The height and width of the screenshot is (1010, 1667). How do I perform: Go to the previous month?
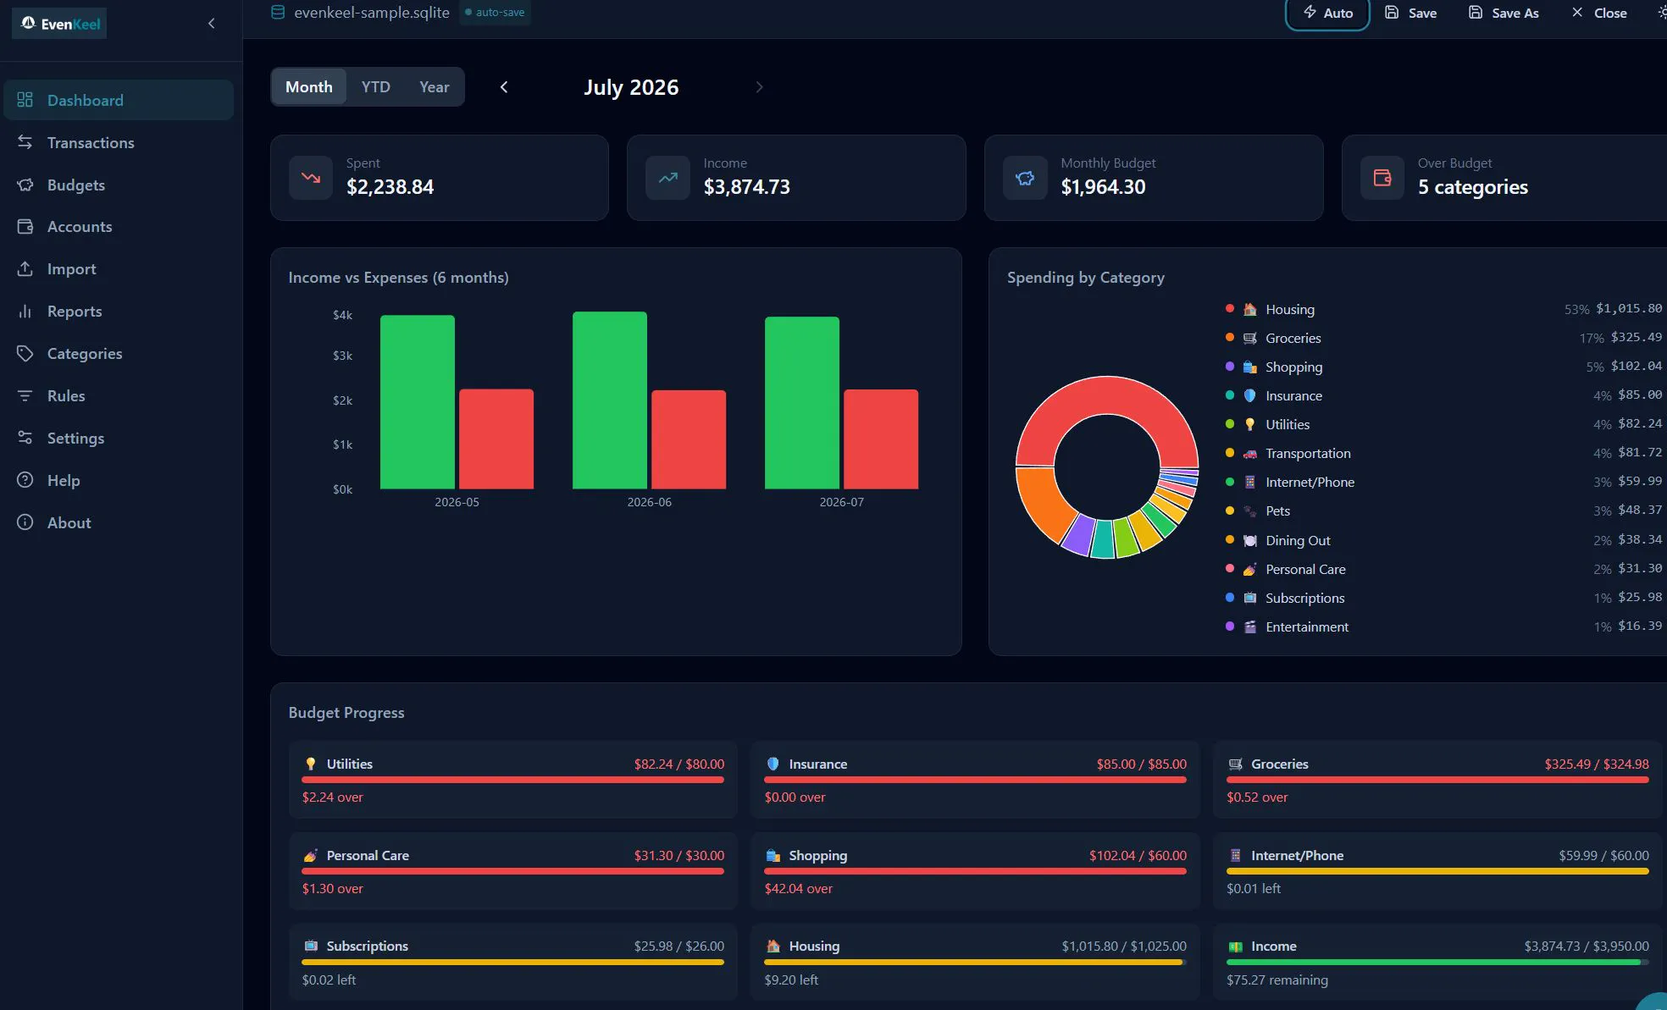[x=504, y=87]
